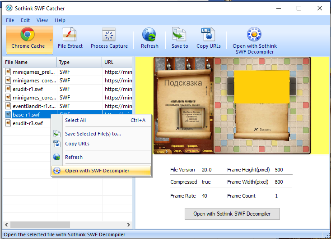Click the horizontal scrollbar left arrow

tap(6, 225)
